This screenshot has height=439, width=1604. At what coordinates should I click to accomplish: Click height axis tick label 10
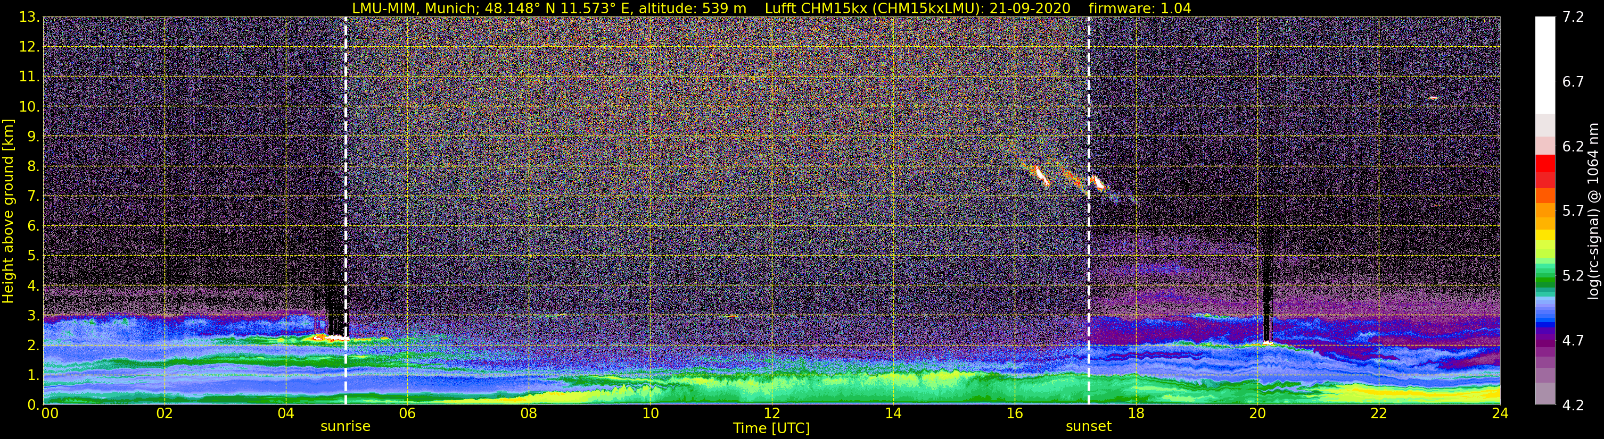pos(29,106)
